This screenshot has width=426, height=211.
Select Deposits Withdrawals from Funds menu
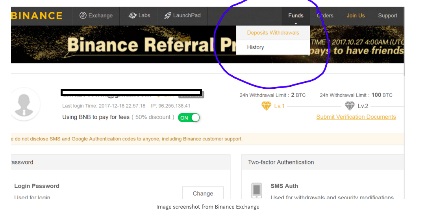pyautogui.click(x=273, y=33)
